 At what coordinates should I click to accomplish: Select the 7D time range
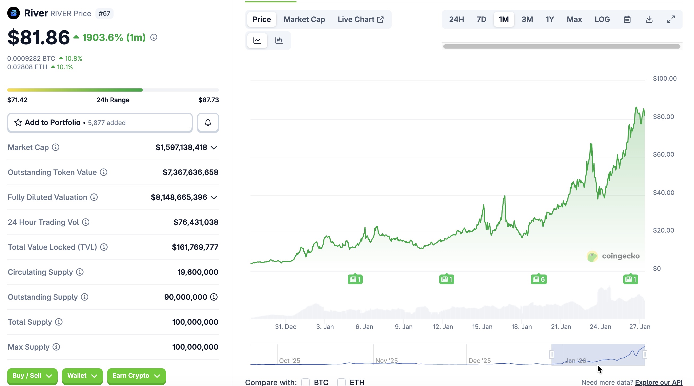(481, 19)
